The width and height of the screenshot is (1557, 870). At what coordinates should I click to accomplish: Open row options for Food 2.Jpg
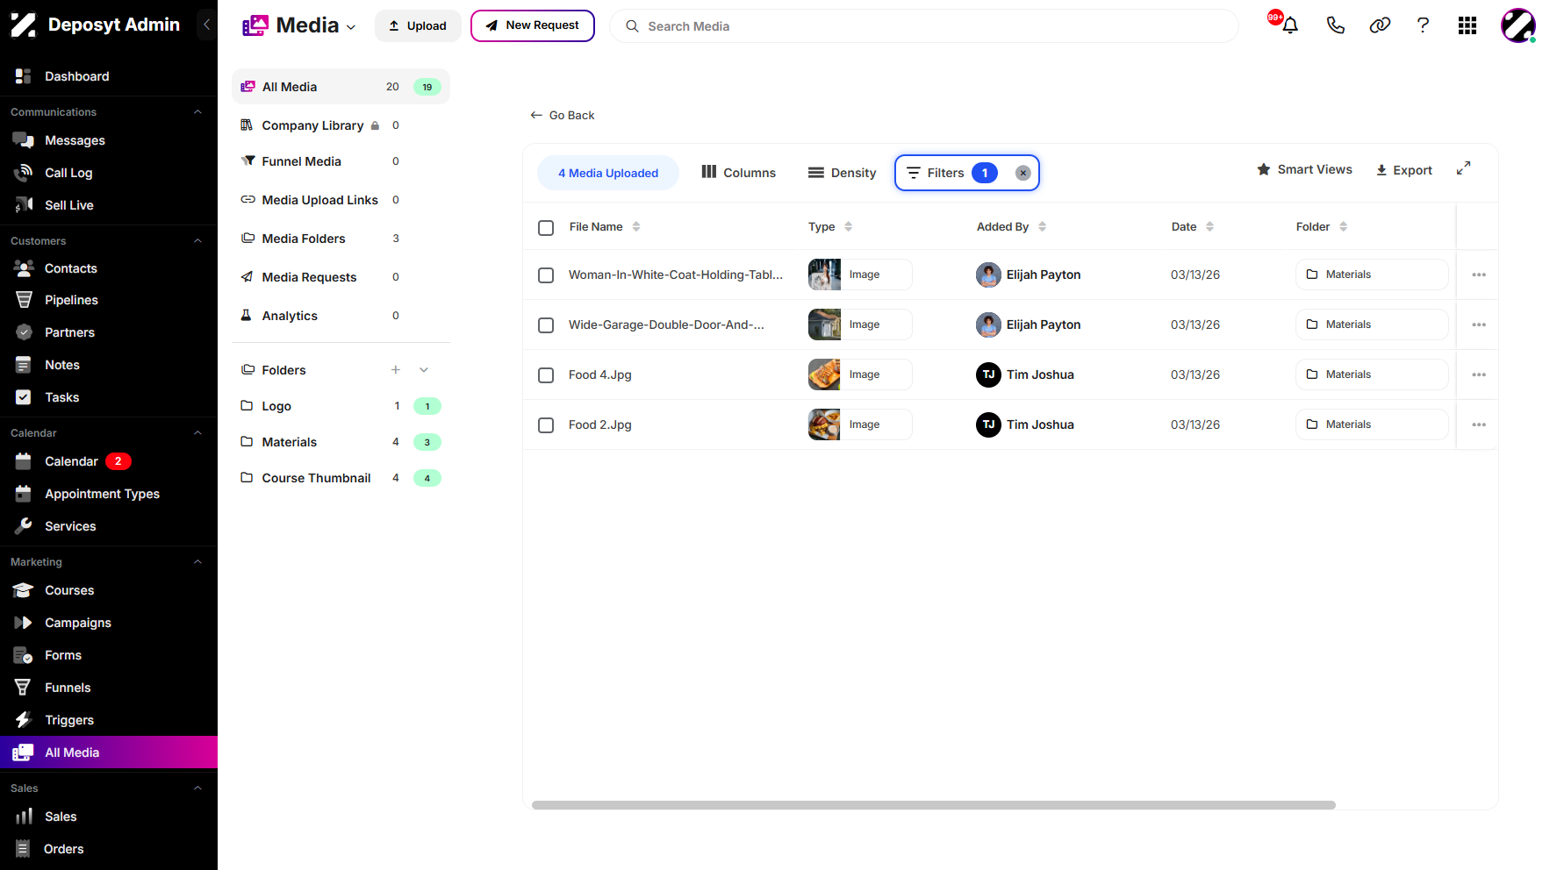point(1479,424)
